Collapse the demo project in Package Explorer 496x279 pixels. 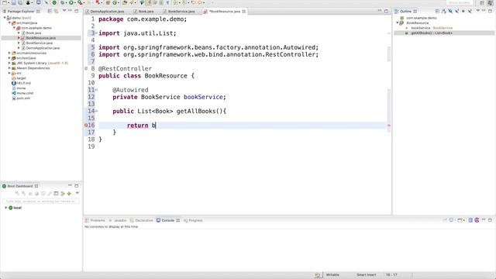pyautogui.click(x=5, y=18)
